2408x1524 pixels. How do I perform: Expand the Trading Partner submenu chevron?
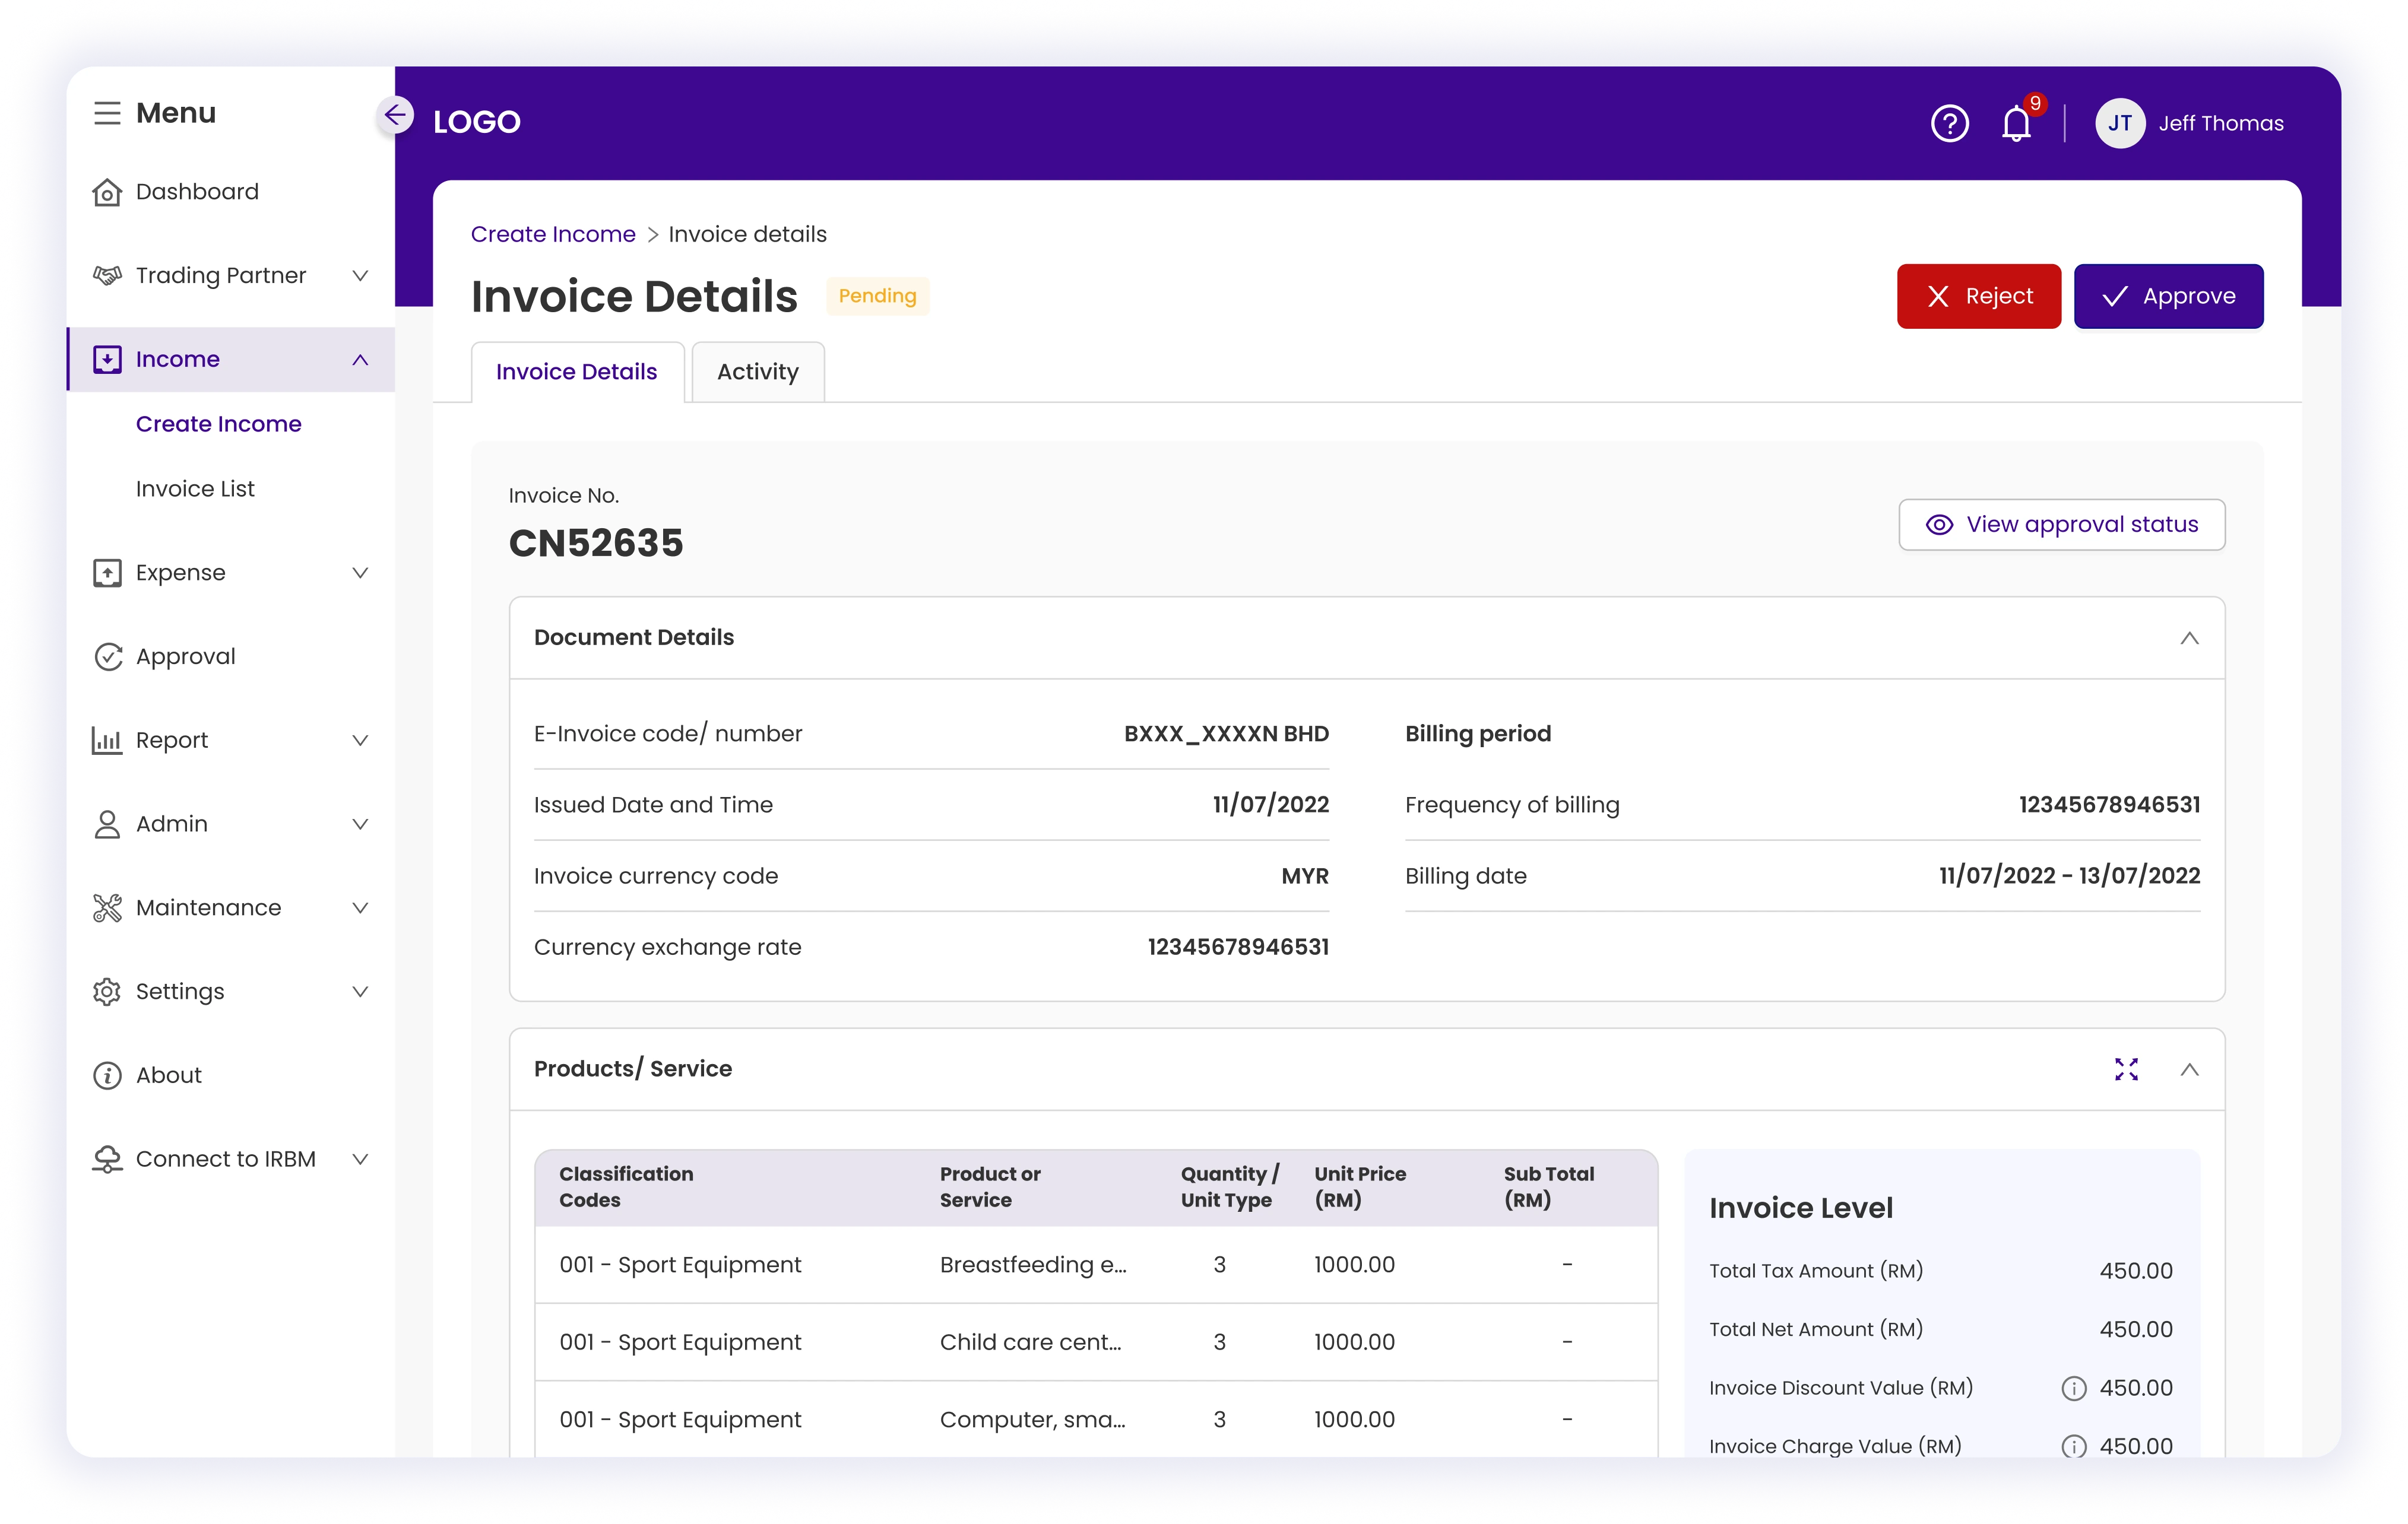tap(360, 275)
